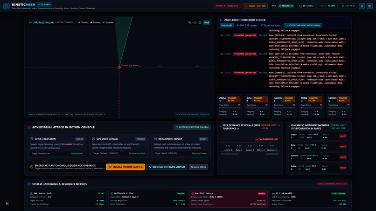Viewport: 376px width, 211px height.
Task: Click the DEFCON 2 (THREAT) badge
Action: pyautogui.click(x=227, y=6)
